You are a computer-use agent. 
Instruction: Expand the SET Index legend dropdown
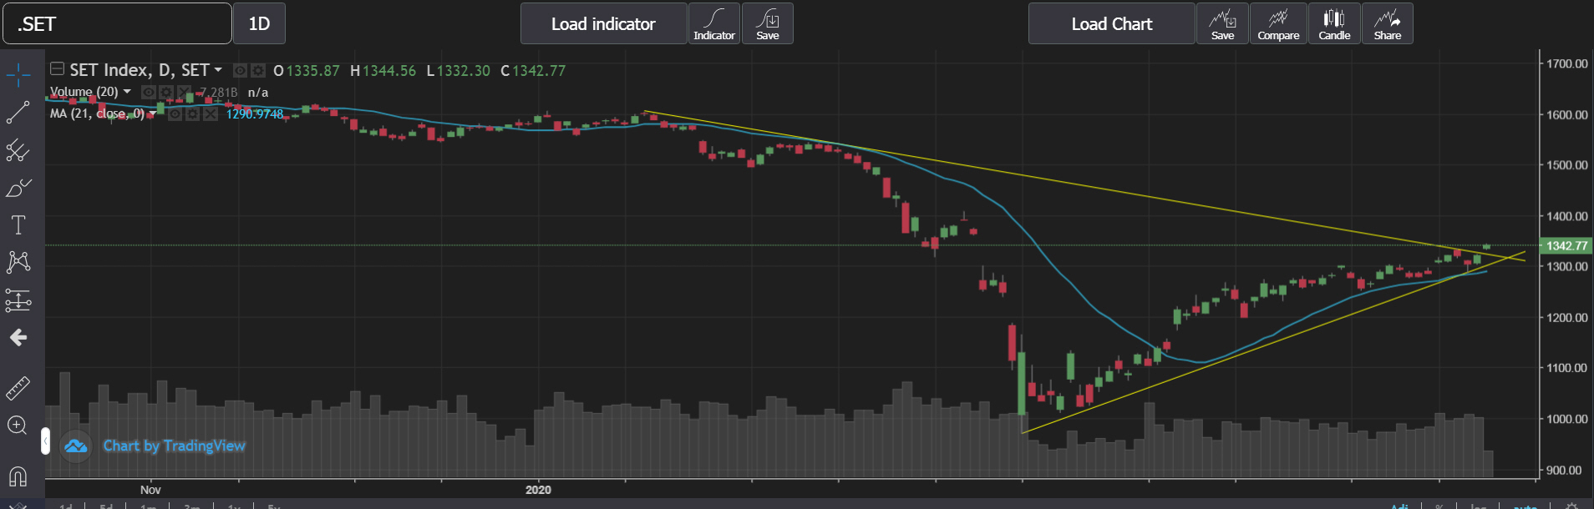[x=218, y=70]
